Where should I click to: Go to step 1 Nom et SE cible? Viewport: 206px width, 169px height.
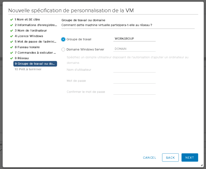pos(27,20)
